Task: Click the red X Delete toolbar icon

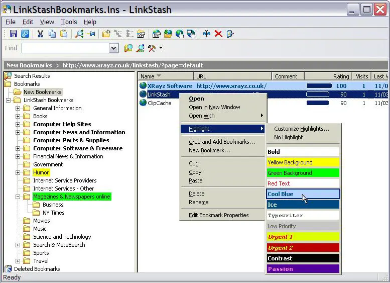Action: (218, 34)
